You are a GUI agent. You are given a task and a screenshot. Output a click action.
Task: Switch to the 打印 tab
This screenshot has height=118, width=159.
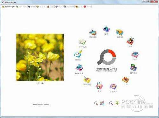(79, 7)
